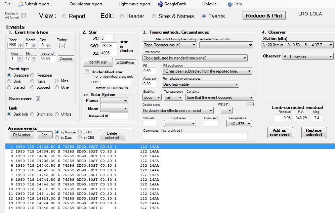The width and height of the screenshot is (335, 213).
Task: Select the Bright limb option
Action: click(x=33, y=114)
